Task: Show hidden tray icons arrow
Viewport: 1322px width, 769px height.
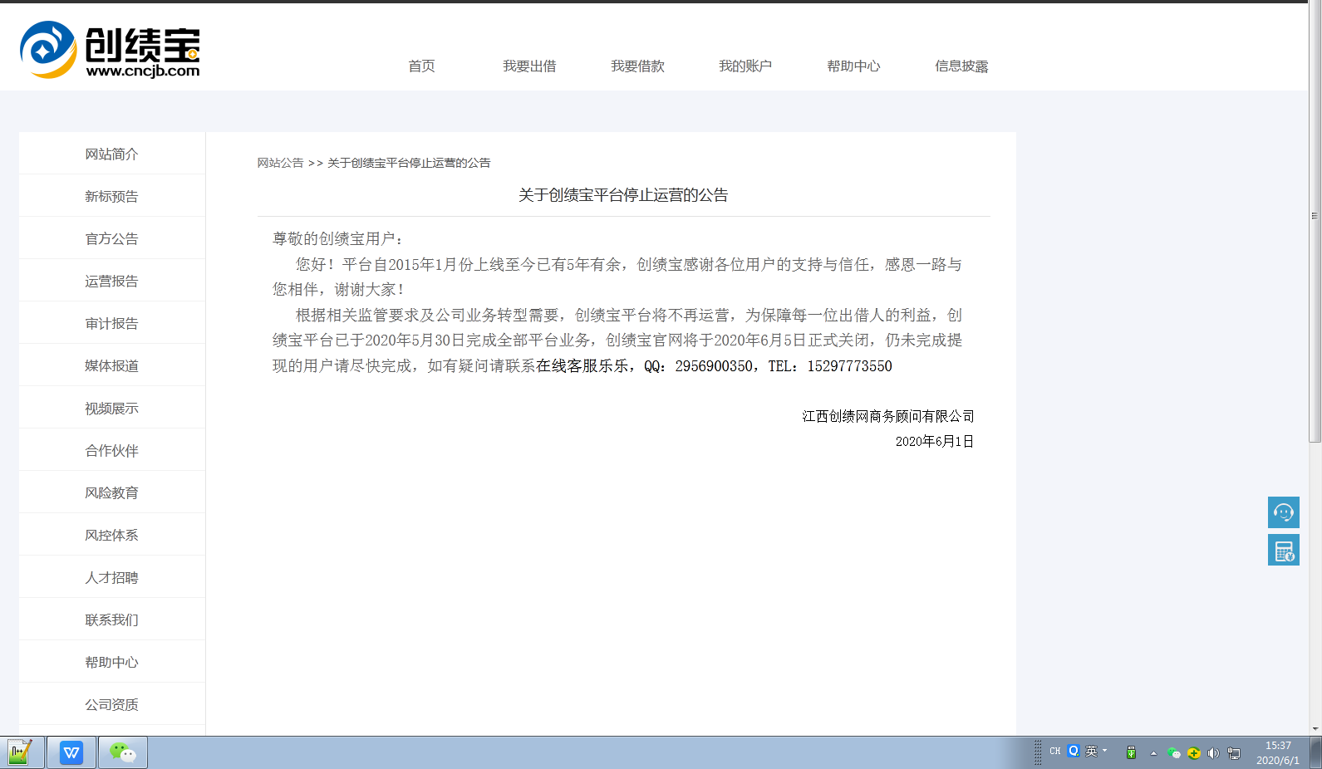Action: pyautogui.click(x=1153, y=753)
